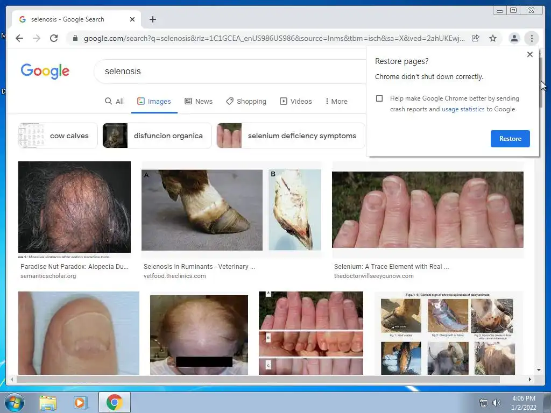Open the image with black censor bar
Image resolution: width=551 pixels, height=413 pixels.
(x=199, y=334)
